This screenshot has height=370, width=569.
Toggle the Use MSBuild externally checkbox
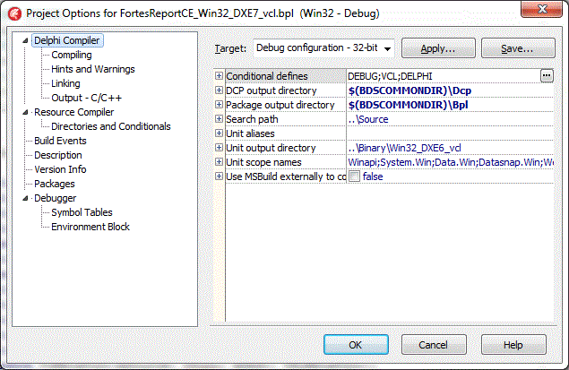(x=354, y=176)
